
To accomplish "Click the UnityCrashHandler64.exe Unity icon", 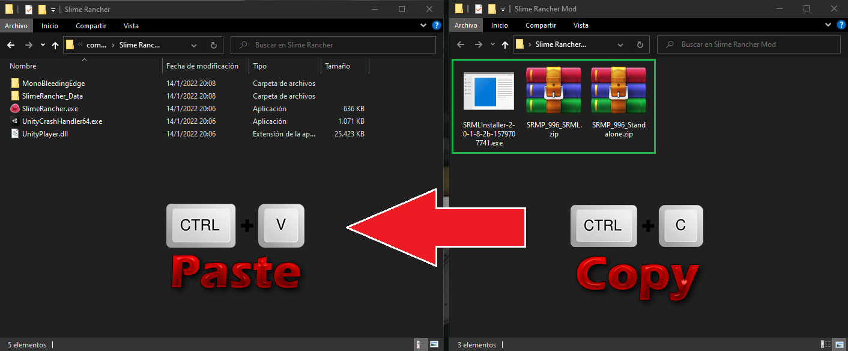I will pyautogui.click(x=15, y=121).
